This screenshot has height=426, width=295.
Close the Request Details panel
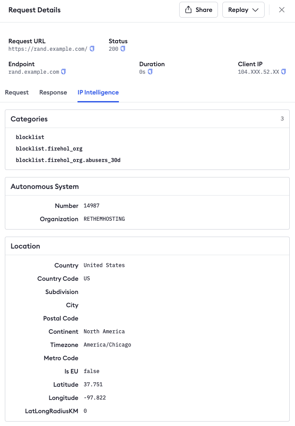282,10
